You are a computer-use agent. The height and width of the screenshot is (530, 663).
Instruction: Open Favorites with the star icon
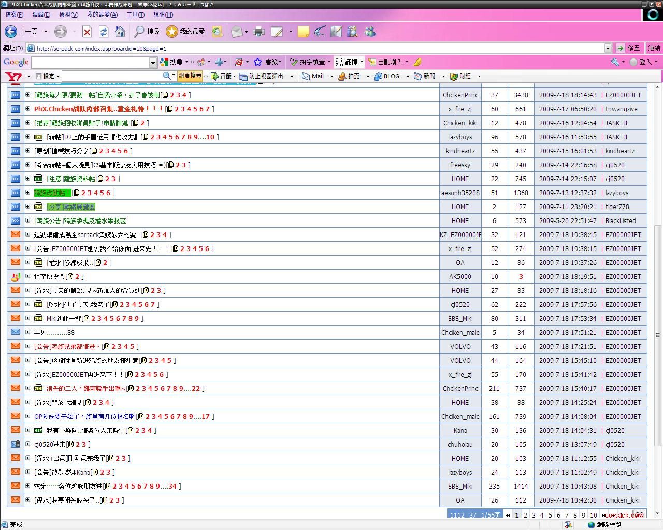(x=172, y=32)
